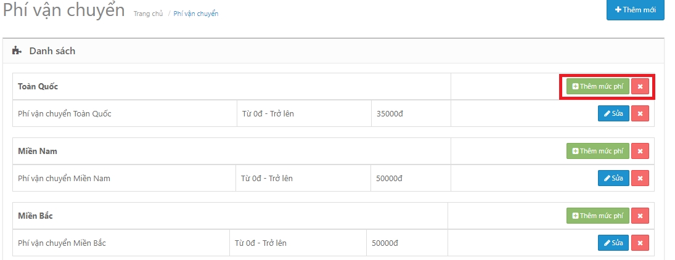Viewport: 675px width, 260px height.
Task: Remove the Toàn Quốc 35000đ fee row
Action: click(x=640, y=113)
